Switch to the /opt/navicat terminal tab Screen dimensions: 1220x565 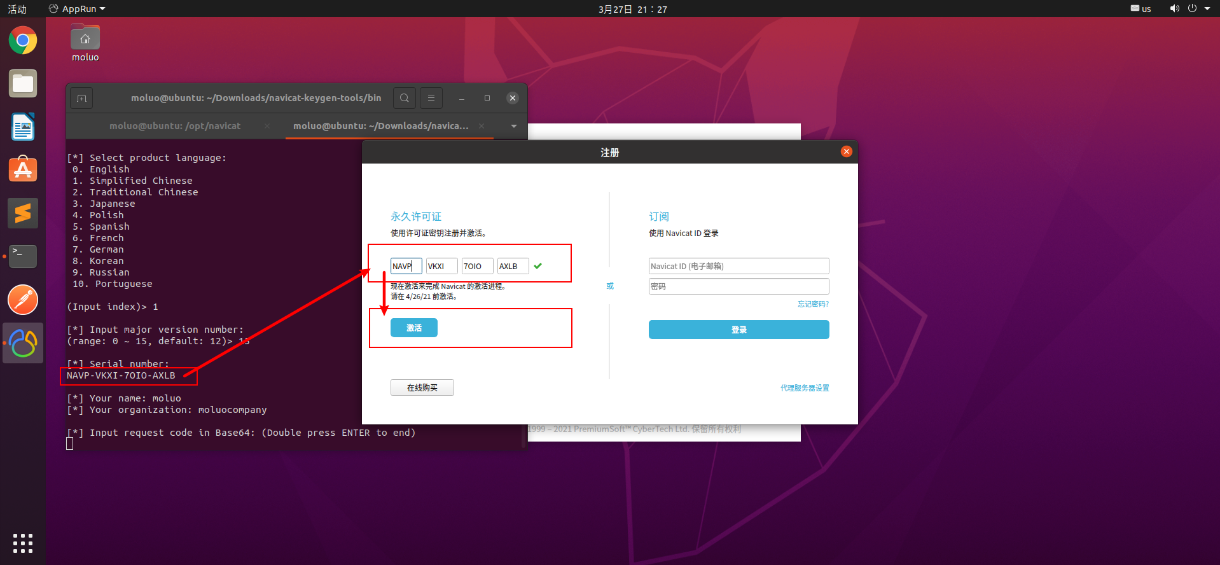click(x=175, y=126)
